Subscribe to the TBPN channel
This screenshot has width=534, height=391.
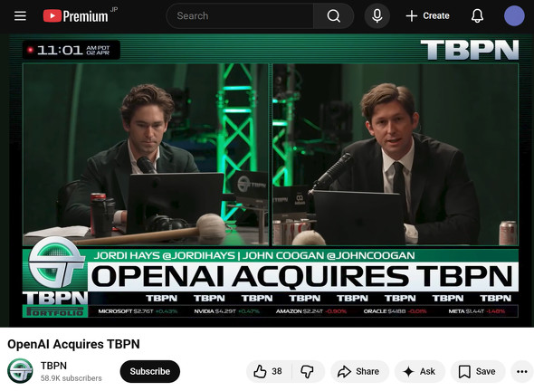tap(150, 371)
